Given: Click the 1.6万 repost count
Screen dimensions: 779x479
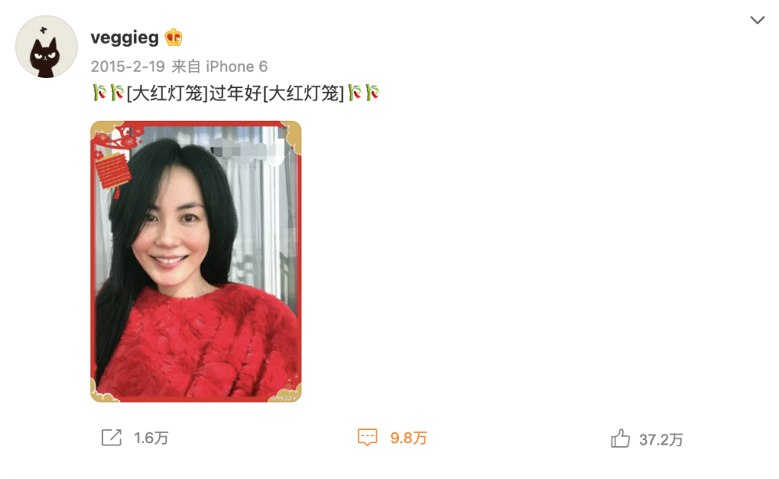Looking at the screenshot, I should pos(151,438).
